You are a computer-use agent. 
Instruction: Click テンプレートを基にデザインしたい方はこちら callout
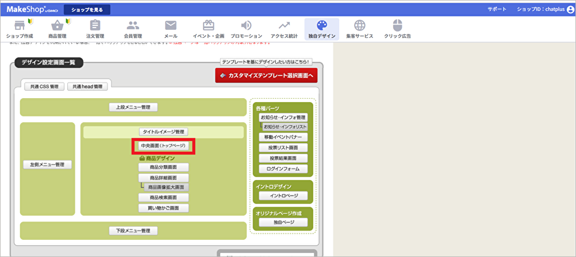[x=266, y=62]
